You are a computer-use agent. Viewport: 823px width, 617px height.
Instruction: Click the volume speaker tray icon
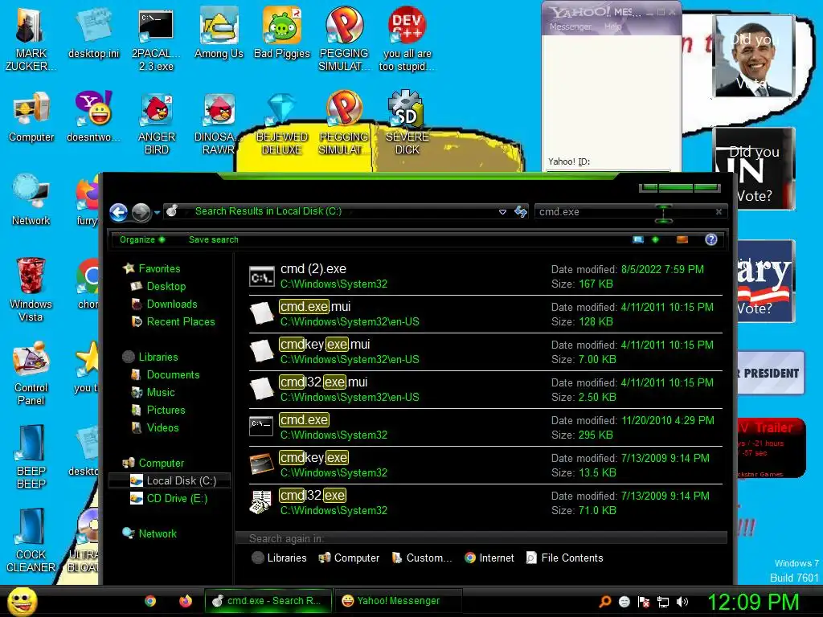[682, 602]
